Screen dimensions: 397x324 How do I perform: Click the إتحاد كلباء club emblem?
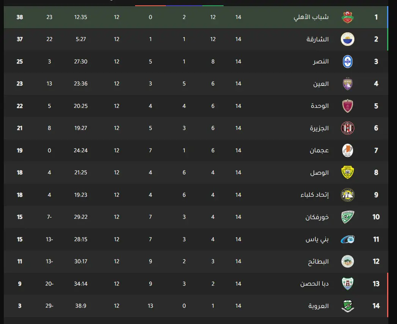point(347,195)
